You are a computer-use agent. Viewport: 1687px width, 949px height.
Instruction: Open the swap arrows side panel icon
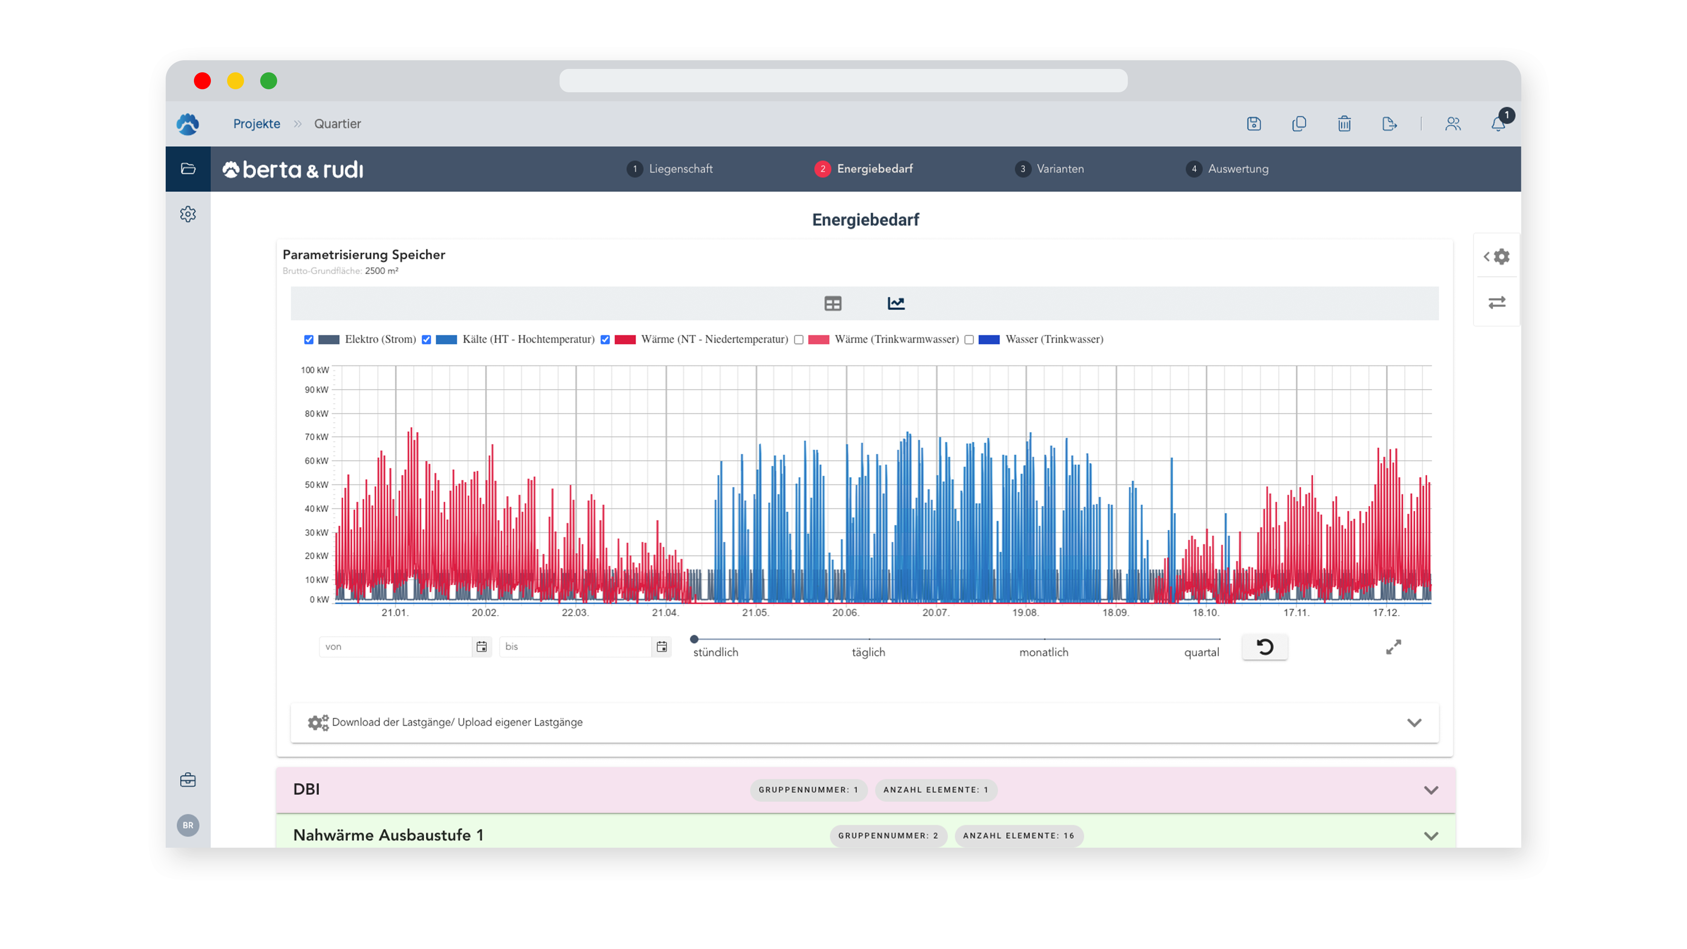click(1496, 302)
